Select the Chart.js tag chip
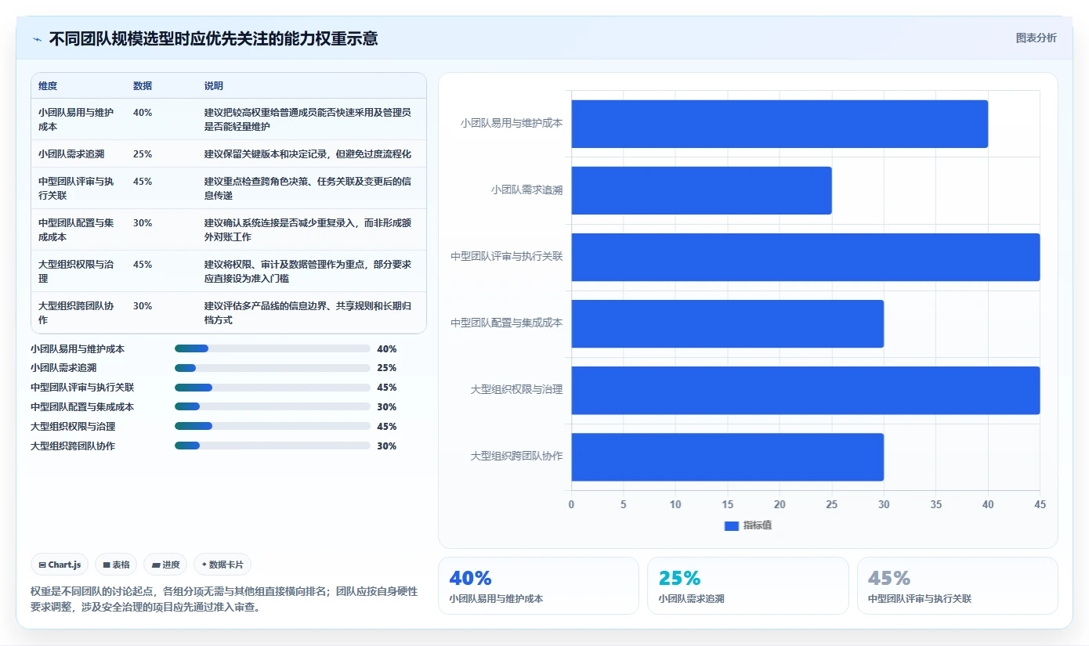 coord(60,565)
